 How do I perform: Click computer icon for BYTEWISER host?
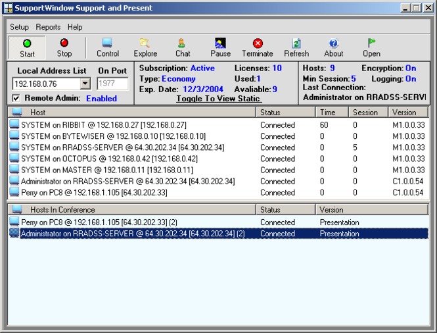(14, 136)
